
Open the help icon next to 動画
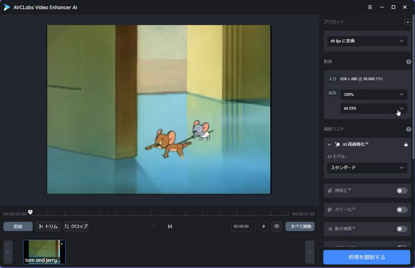[408, 62]
